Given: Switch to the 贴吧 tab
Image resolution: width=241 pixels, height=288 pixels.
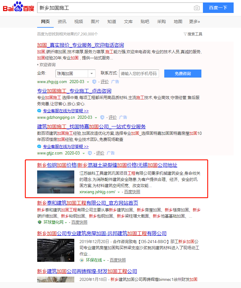Looking at the screenshot, I should [x=145, y=22].
